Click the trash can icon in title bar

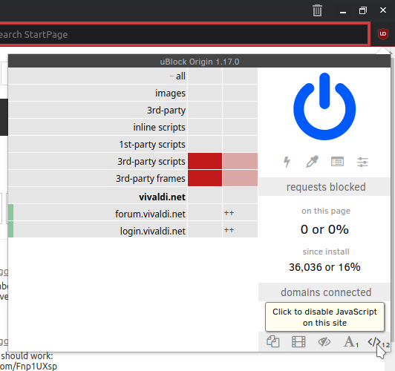pyautogui.click(x=317, y=10)
